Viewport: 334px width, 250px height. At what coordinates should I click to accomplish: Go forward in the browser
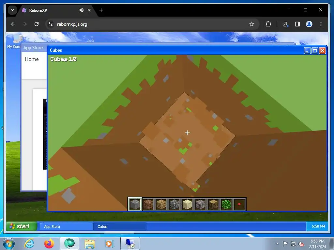tap(25, 24)
